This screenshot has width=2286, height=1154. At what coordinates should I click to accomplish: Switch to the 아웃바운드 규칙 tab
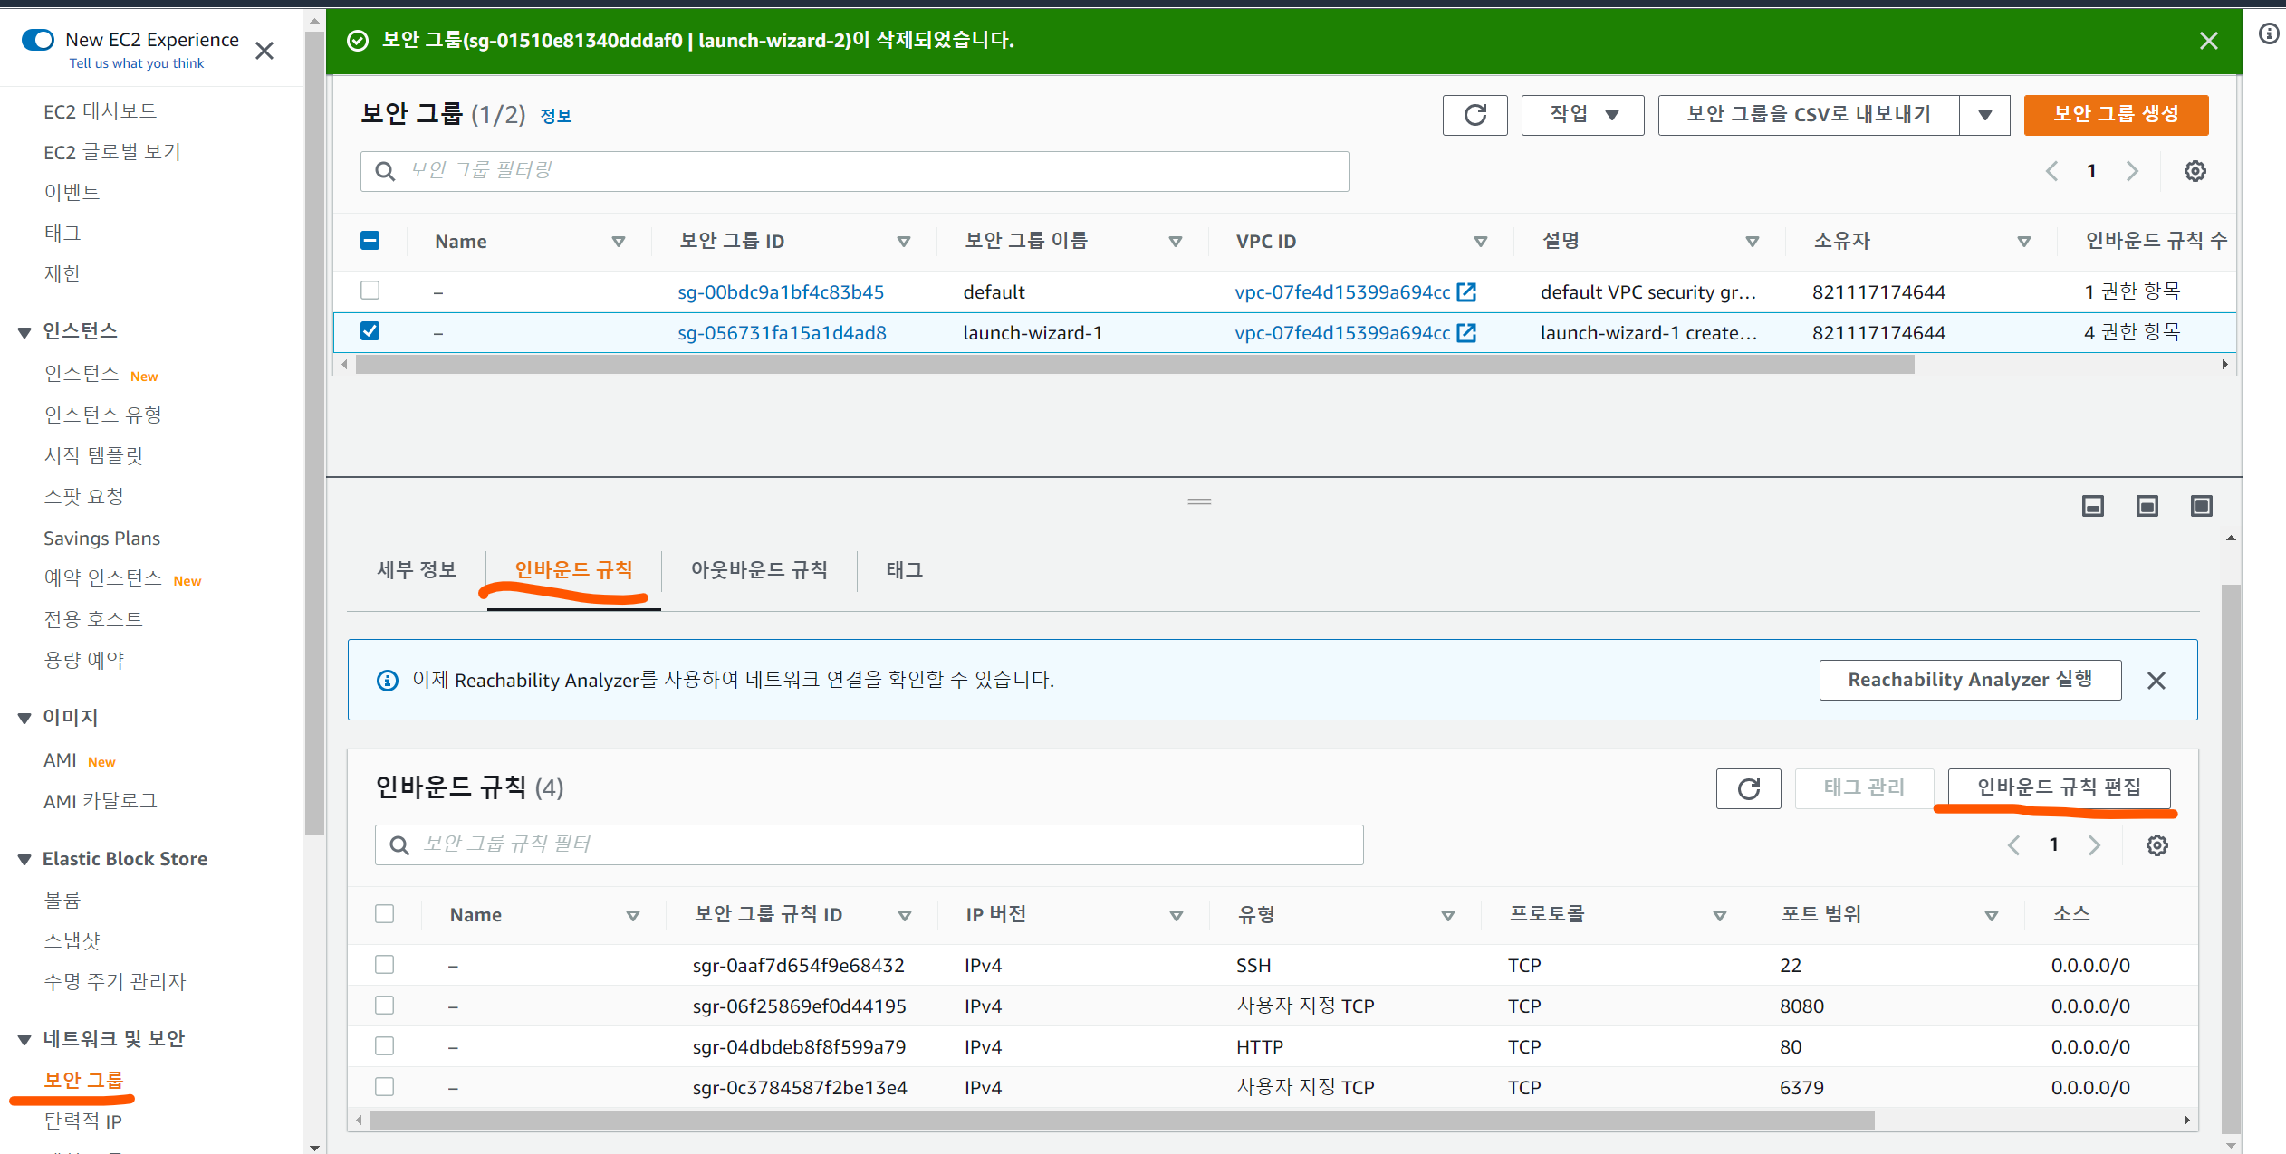(759, 570)
